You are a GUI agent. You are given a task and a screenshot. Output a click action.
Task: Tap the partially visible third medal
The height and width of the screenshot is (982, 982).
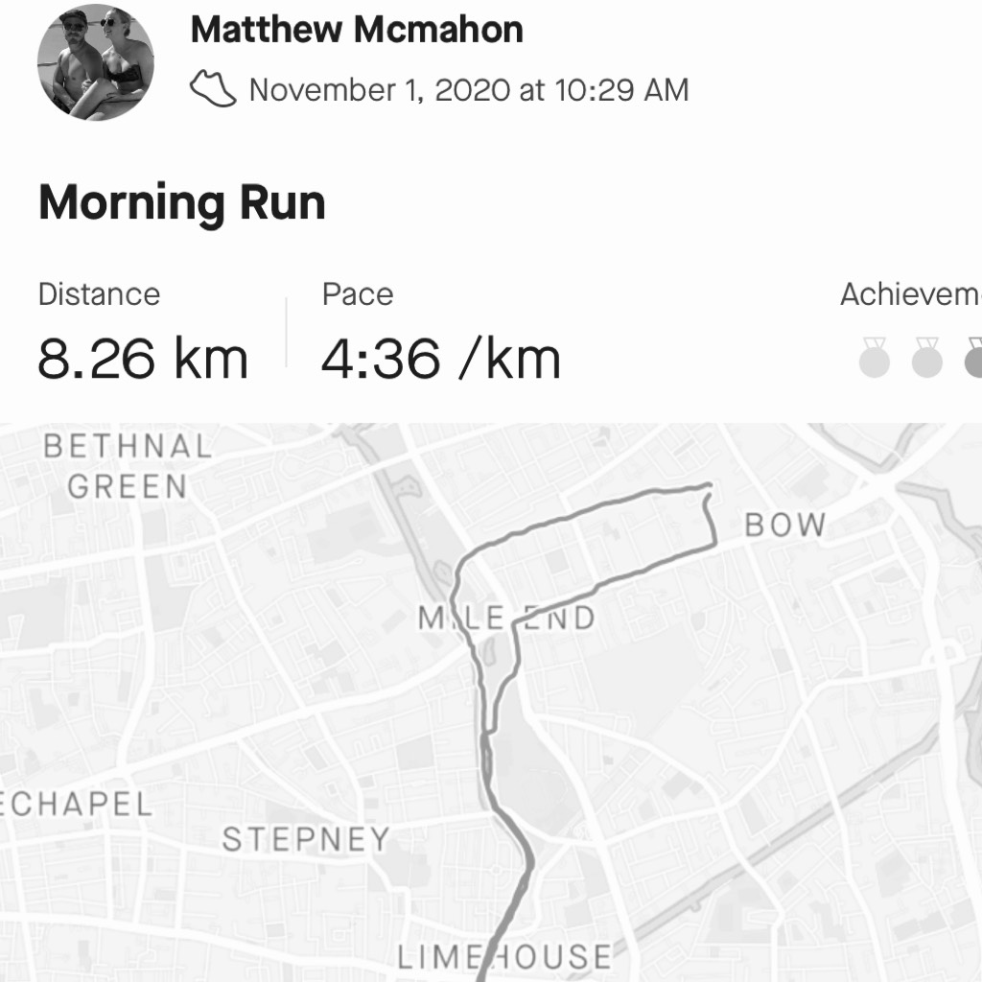coord(973,358)
